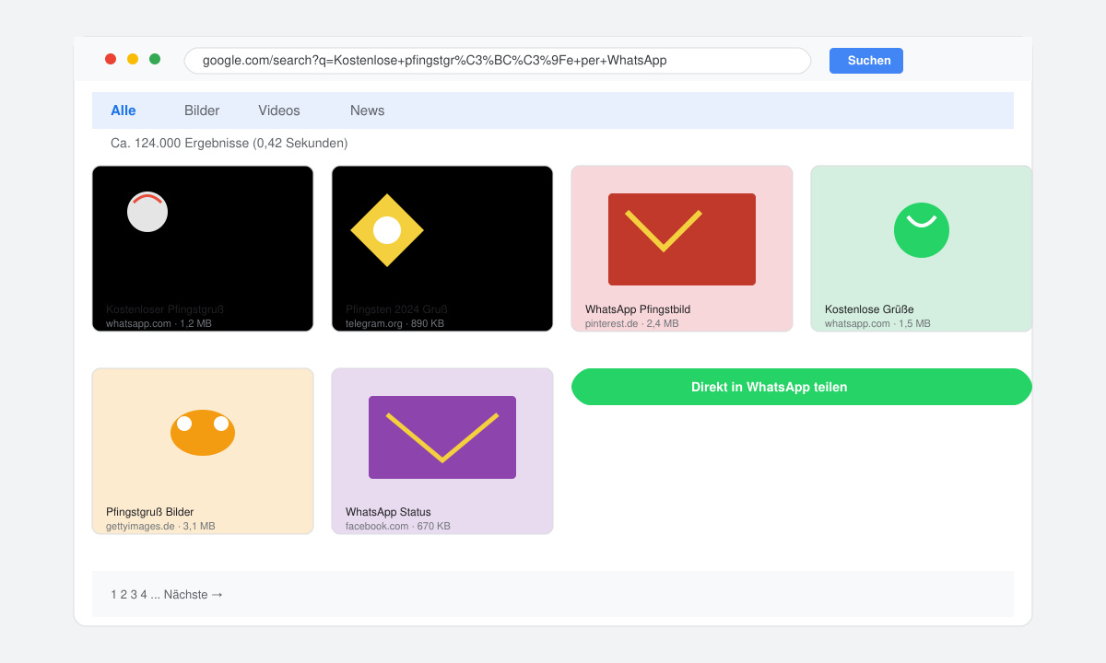Viewport: 1106px width, 663px height.
Task: Click the whatsapp.com · 1,5 MB source text
Action: pos(877,324)
